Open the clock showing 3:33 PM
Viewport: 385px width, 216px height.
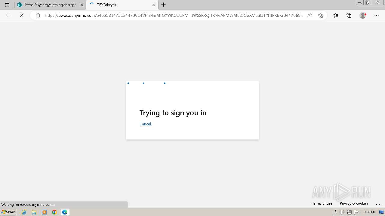pos(369,212)
